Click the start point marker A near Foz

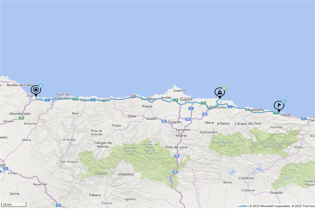click(x=36, y=90)
